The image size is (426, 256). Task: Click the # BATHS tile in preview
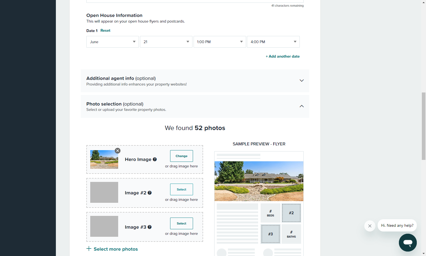pyautogui.click(x=291, y=234)
